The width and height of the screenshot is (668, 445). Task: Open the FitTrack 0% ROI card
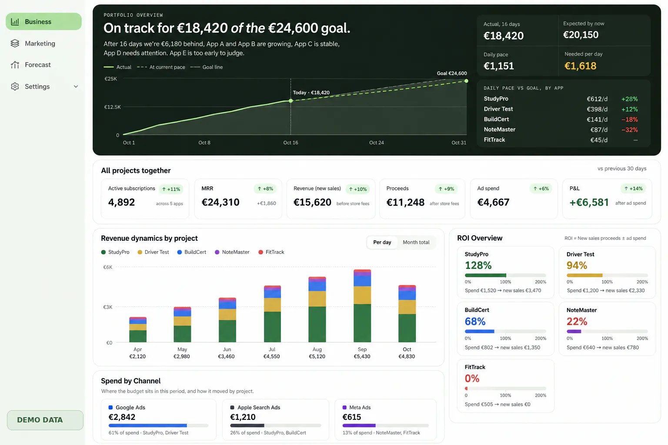click(x=505, y=385)
